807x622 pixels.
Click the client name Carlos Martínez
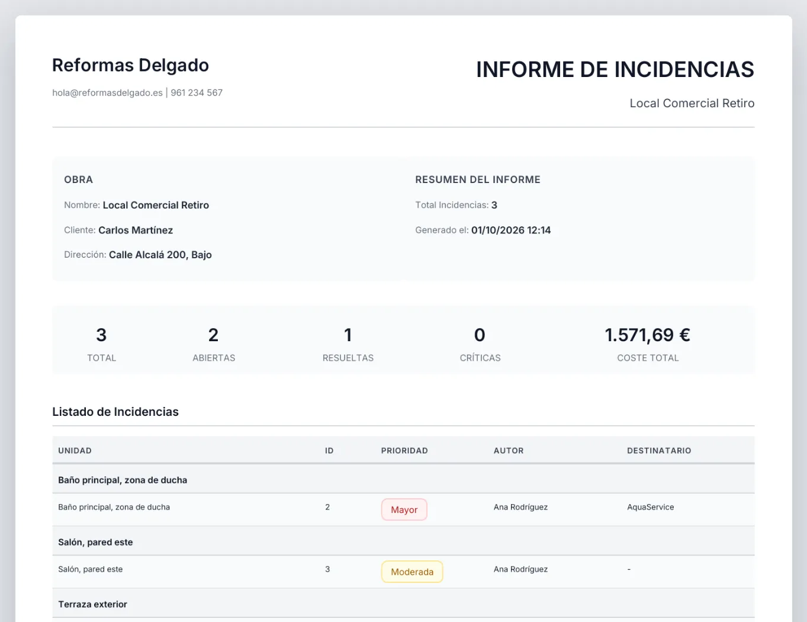[x=136, y=230]
